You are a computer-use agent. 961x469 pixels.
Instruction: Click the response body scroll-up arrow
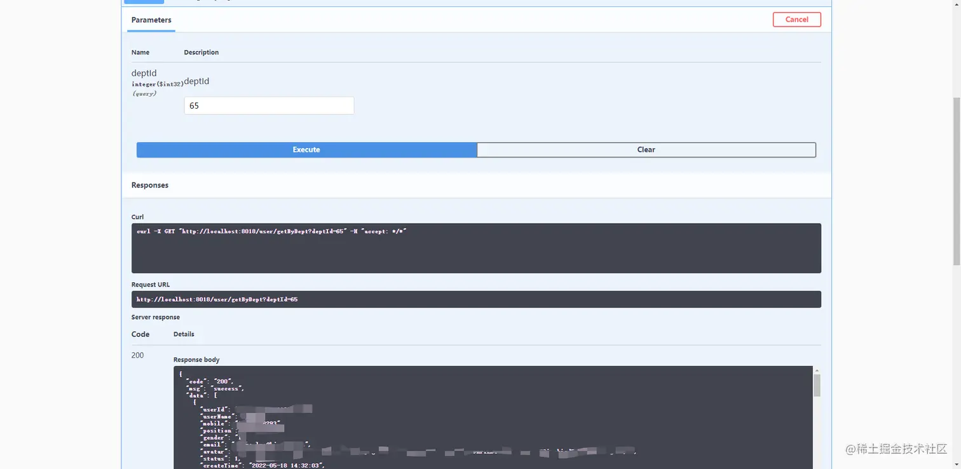click(x=817, y=370)
